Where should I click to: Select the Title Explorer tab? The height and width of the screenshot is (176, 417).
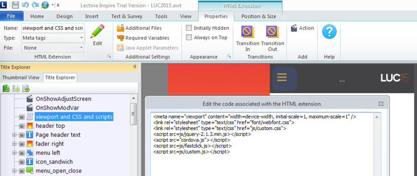(60, 77)
